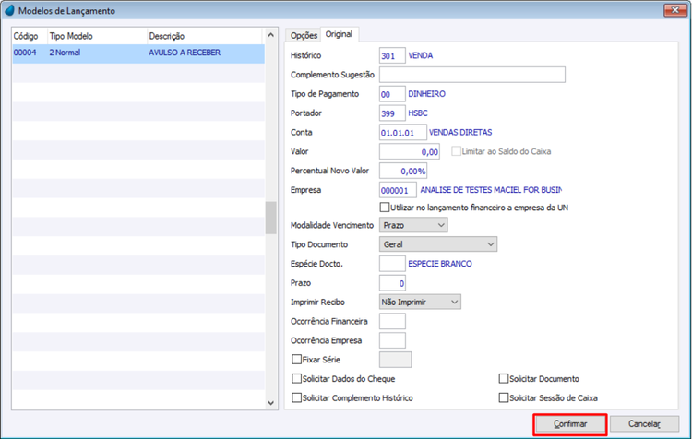
Task: Expand the Tipo Documento combo box
Action: 438,244
